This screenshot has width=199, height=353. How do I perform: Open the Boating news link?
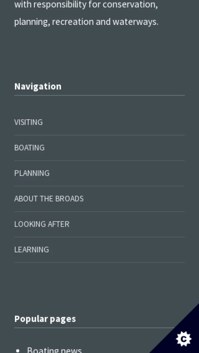54,350
